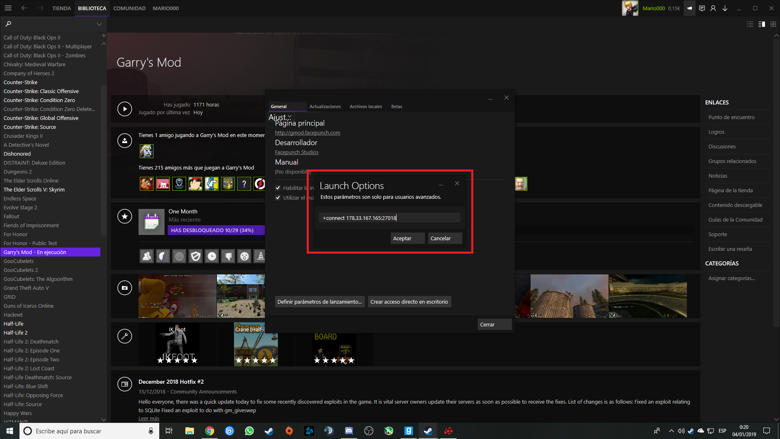
Task: Open OBS Studio from the taskbar
Action: [369, 431]
